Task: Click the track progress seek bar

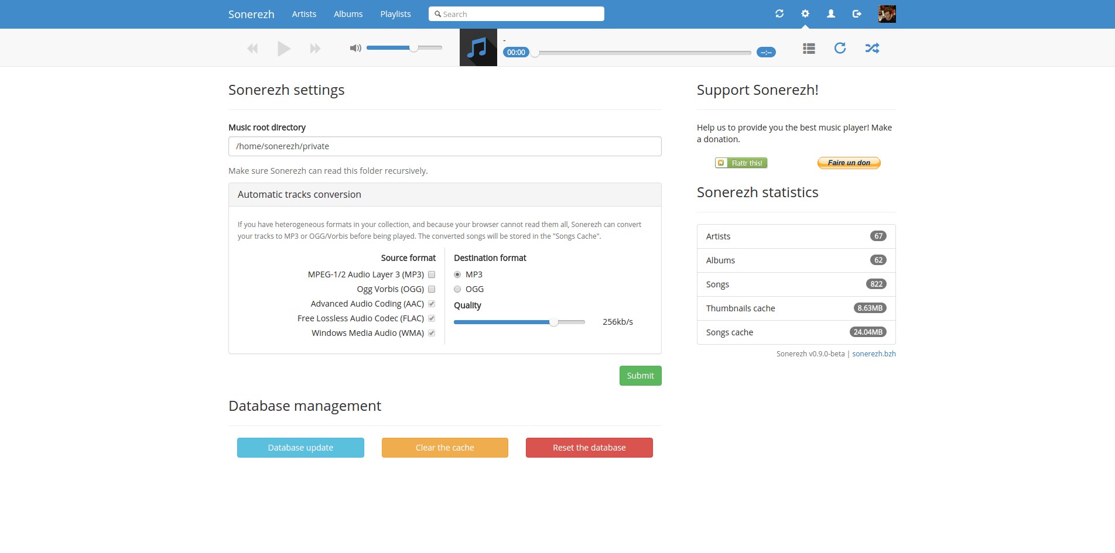Action: [643, 53]
